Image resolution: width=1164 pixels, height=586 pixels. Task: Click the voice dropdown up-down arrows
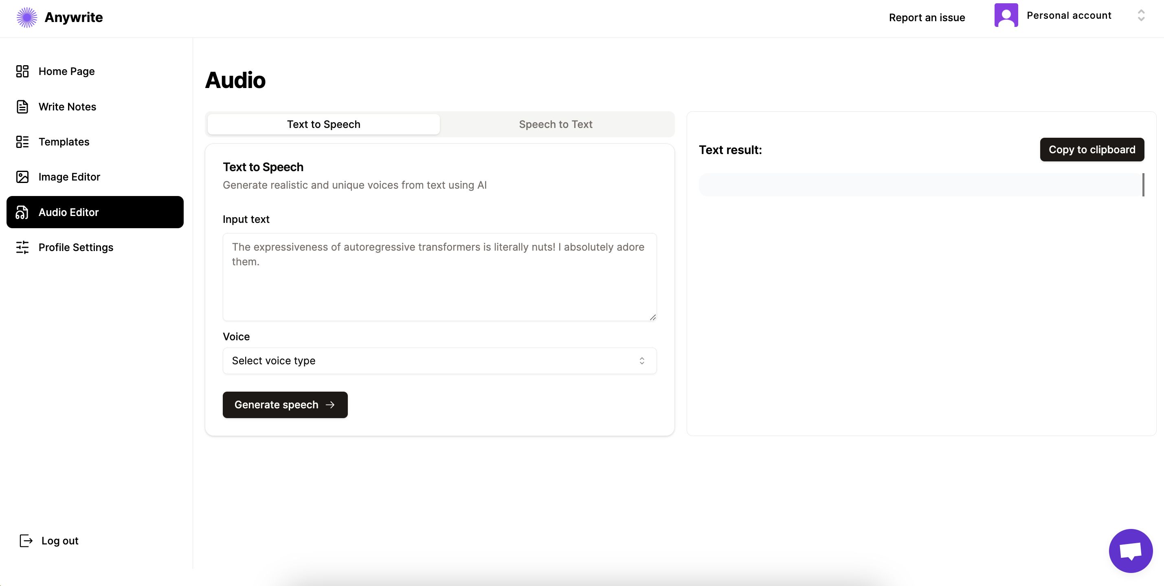641,361
